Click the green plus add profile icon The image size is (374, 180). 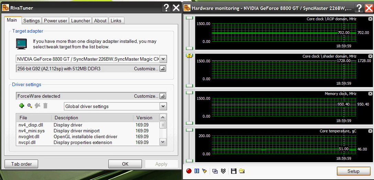(x=22, y=106)
